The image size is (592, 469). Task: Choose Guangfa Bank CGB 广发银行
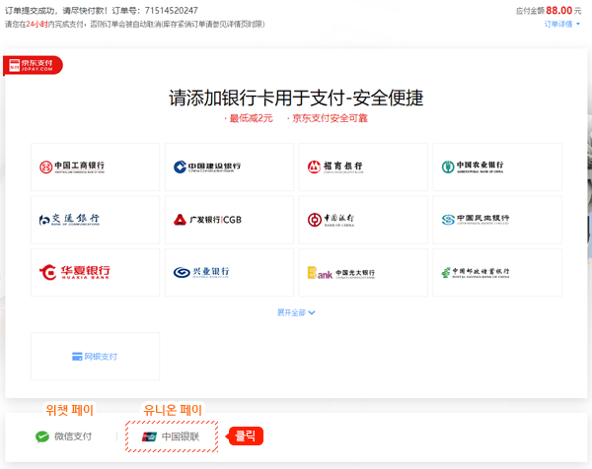(x=229, y=219)
